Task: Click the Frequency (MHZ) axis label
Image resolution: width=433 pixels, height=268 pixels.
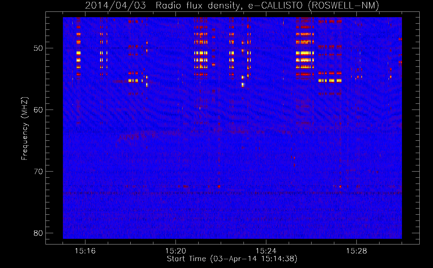Action: tap(25, 129)
